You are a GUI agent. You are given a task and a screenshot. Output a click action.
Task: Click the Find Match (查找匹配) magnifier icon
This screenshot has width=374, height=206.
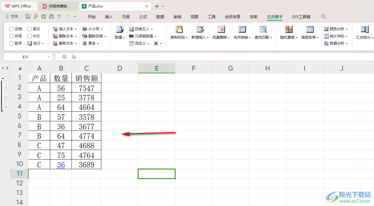263,30
